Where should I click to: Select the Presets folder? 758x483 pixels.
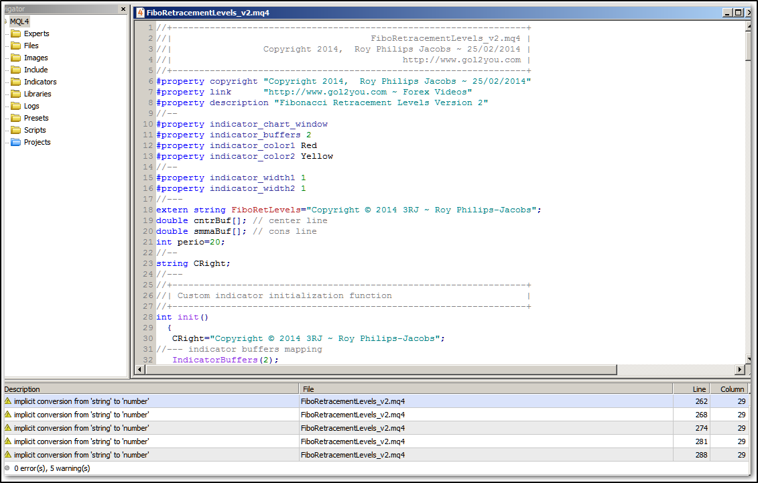tap(36, 118)
